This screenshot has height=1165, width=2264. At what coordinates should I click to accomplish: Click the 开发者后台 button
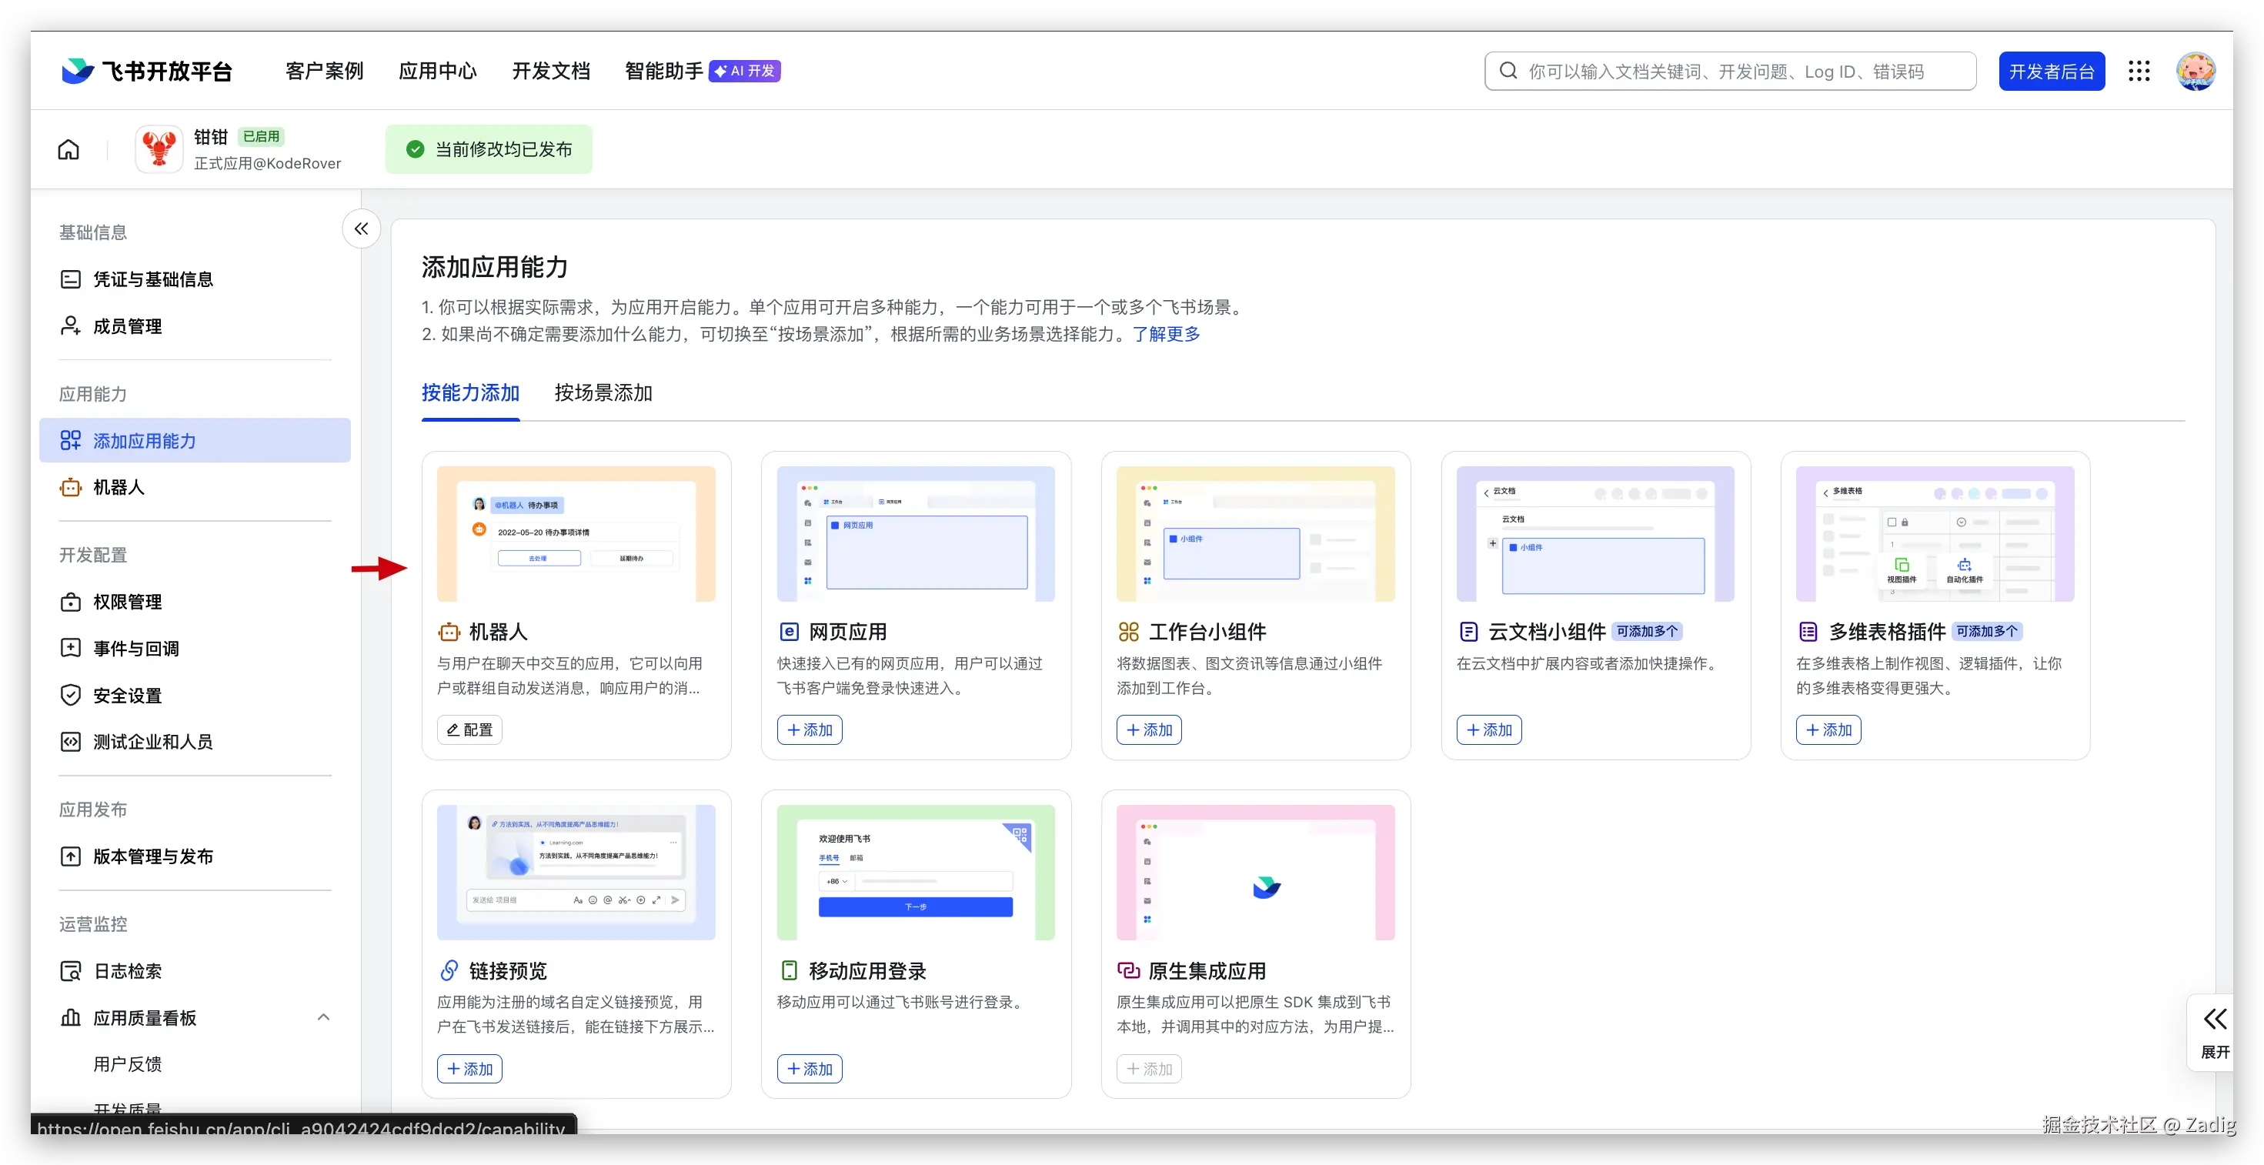pyautogui.click(x=2052, y=71)
